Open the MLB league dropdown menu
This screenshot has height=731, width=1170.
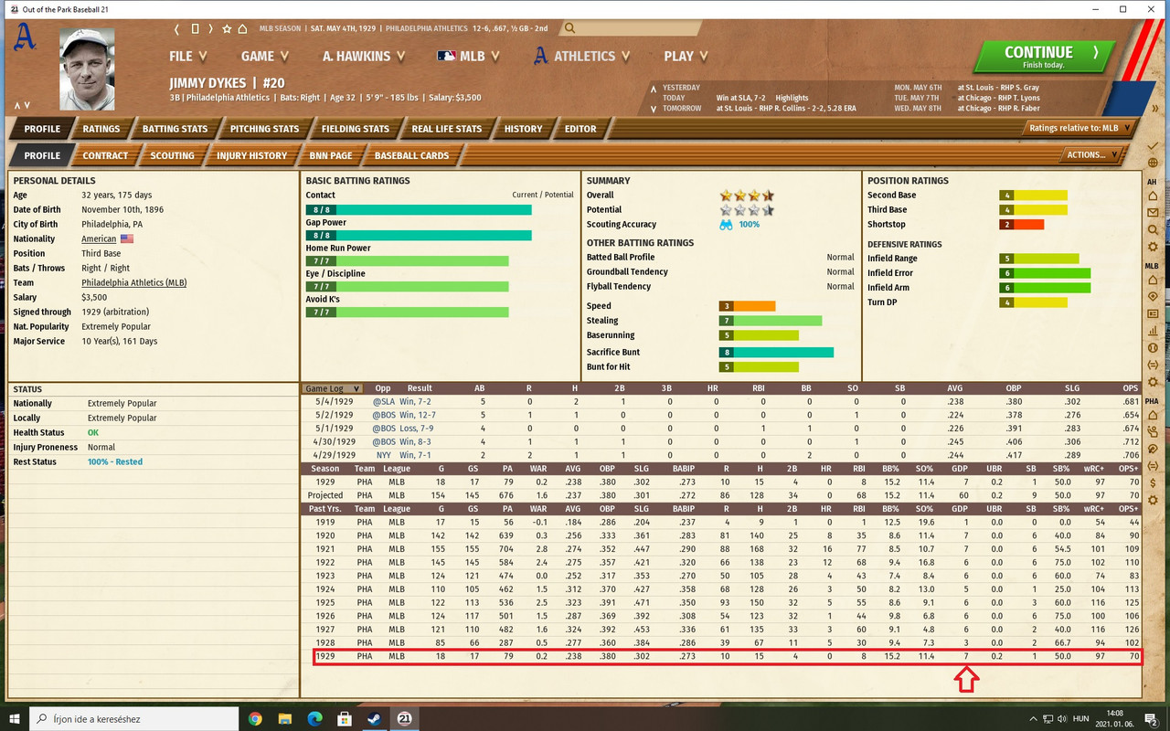(468, 56)
